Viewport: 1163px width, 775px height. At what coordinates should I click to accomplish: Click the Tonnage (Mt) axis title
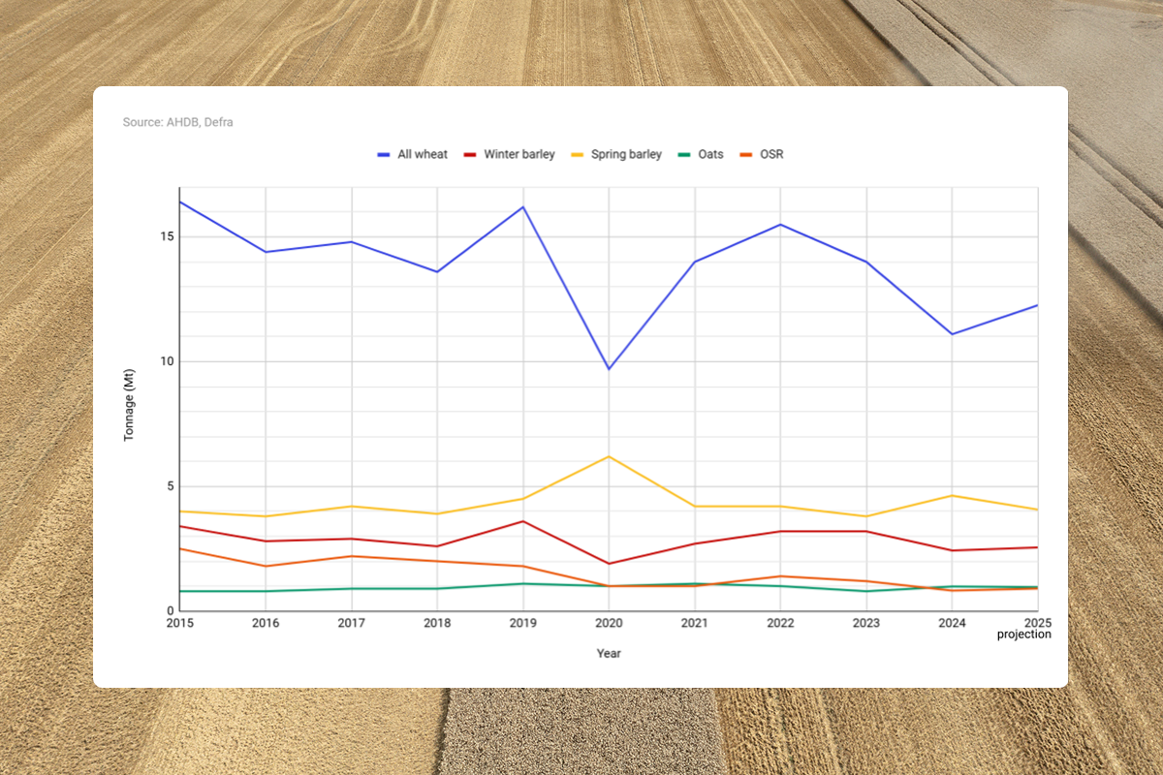[x=129, y=407]
